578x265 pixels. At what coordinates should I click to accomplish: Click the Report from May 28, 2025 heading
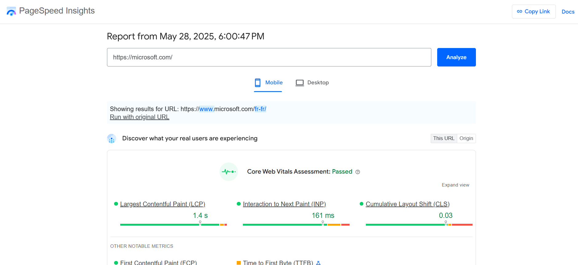click(x=186, y=36)
